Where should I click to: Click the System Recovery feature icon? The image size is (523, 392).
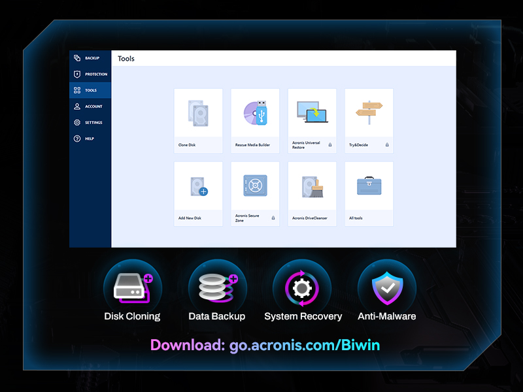302,287
